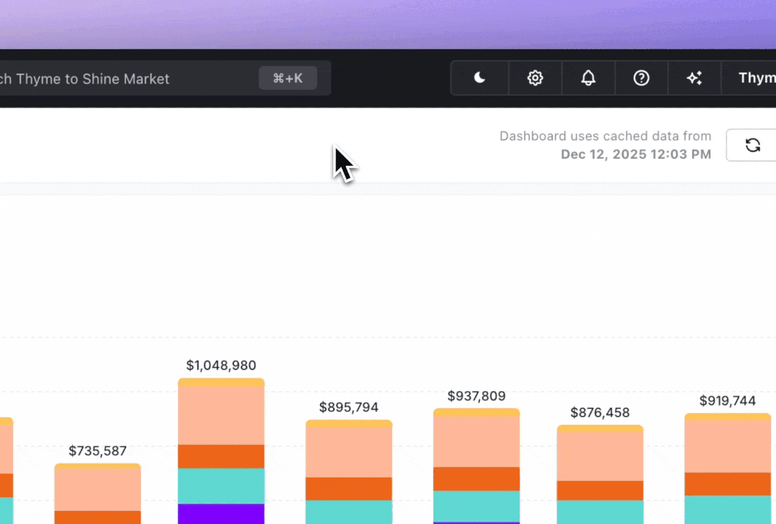Click the dark orange segment of the $937,809 bar
The image size is (776, 524).
point(476,479)
